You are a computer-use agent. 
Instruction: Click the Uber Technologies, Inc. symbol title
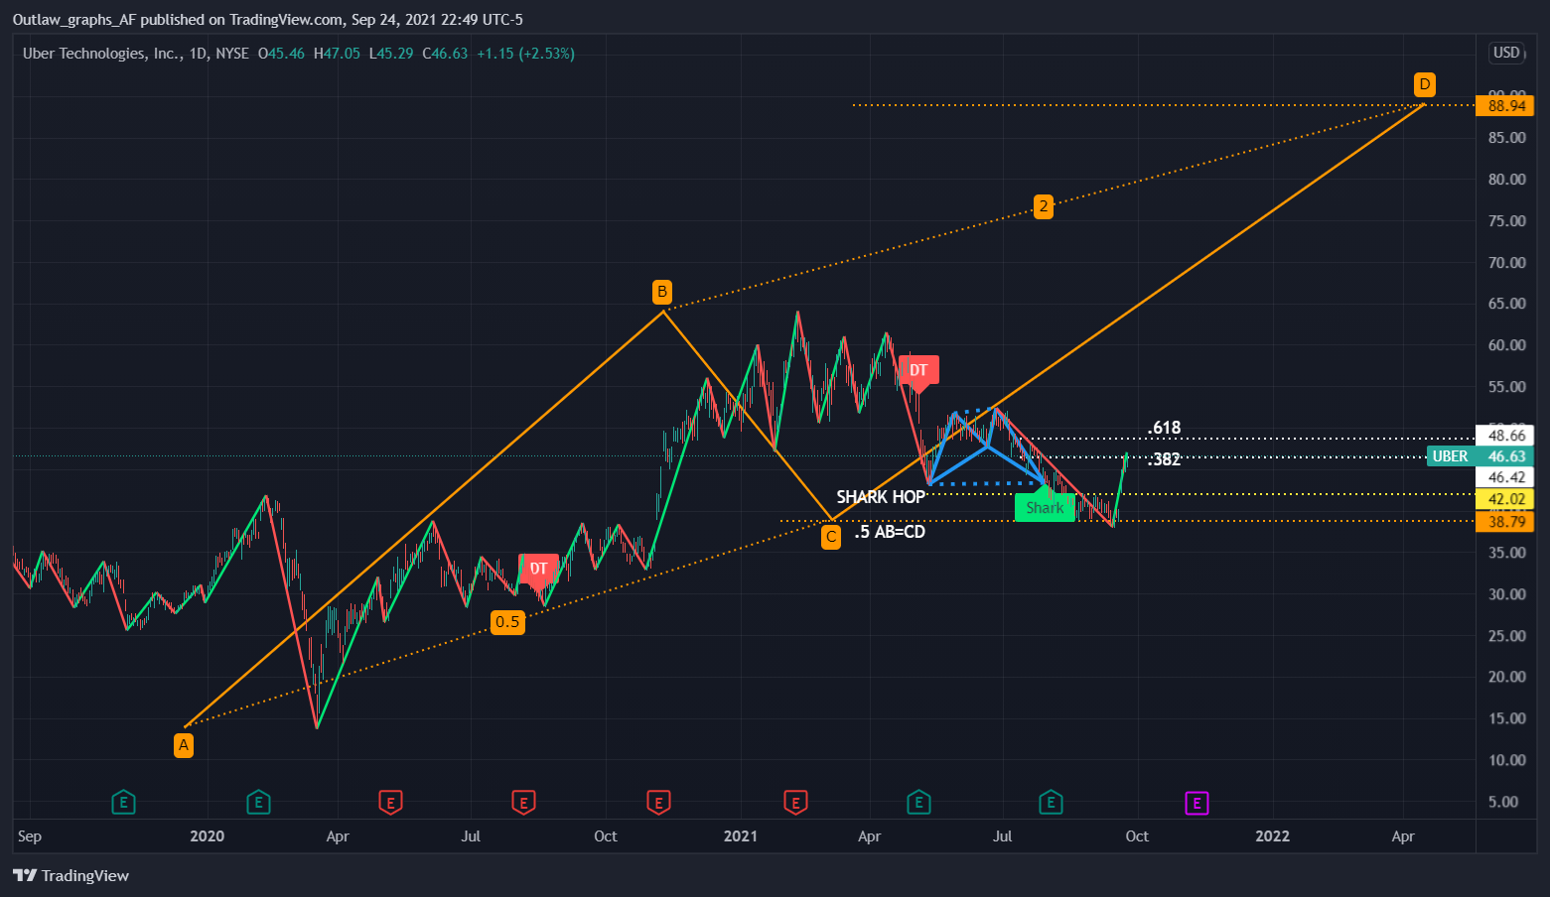click(x=102, y=54)
